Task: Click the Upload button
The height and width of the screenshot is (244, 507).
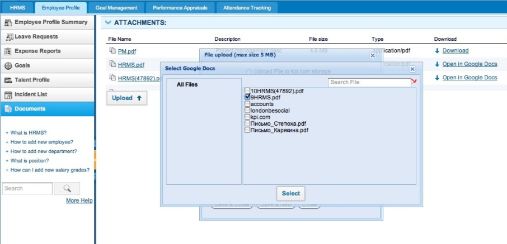Action: (x=126, y=98)
